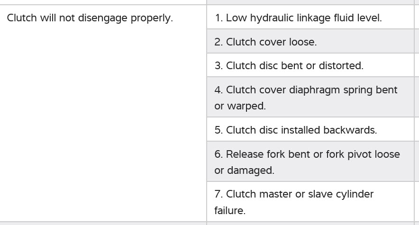
Task: Select cause 7 about master or slave cylinder
Action: pos(294,202)
